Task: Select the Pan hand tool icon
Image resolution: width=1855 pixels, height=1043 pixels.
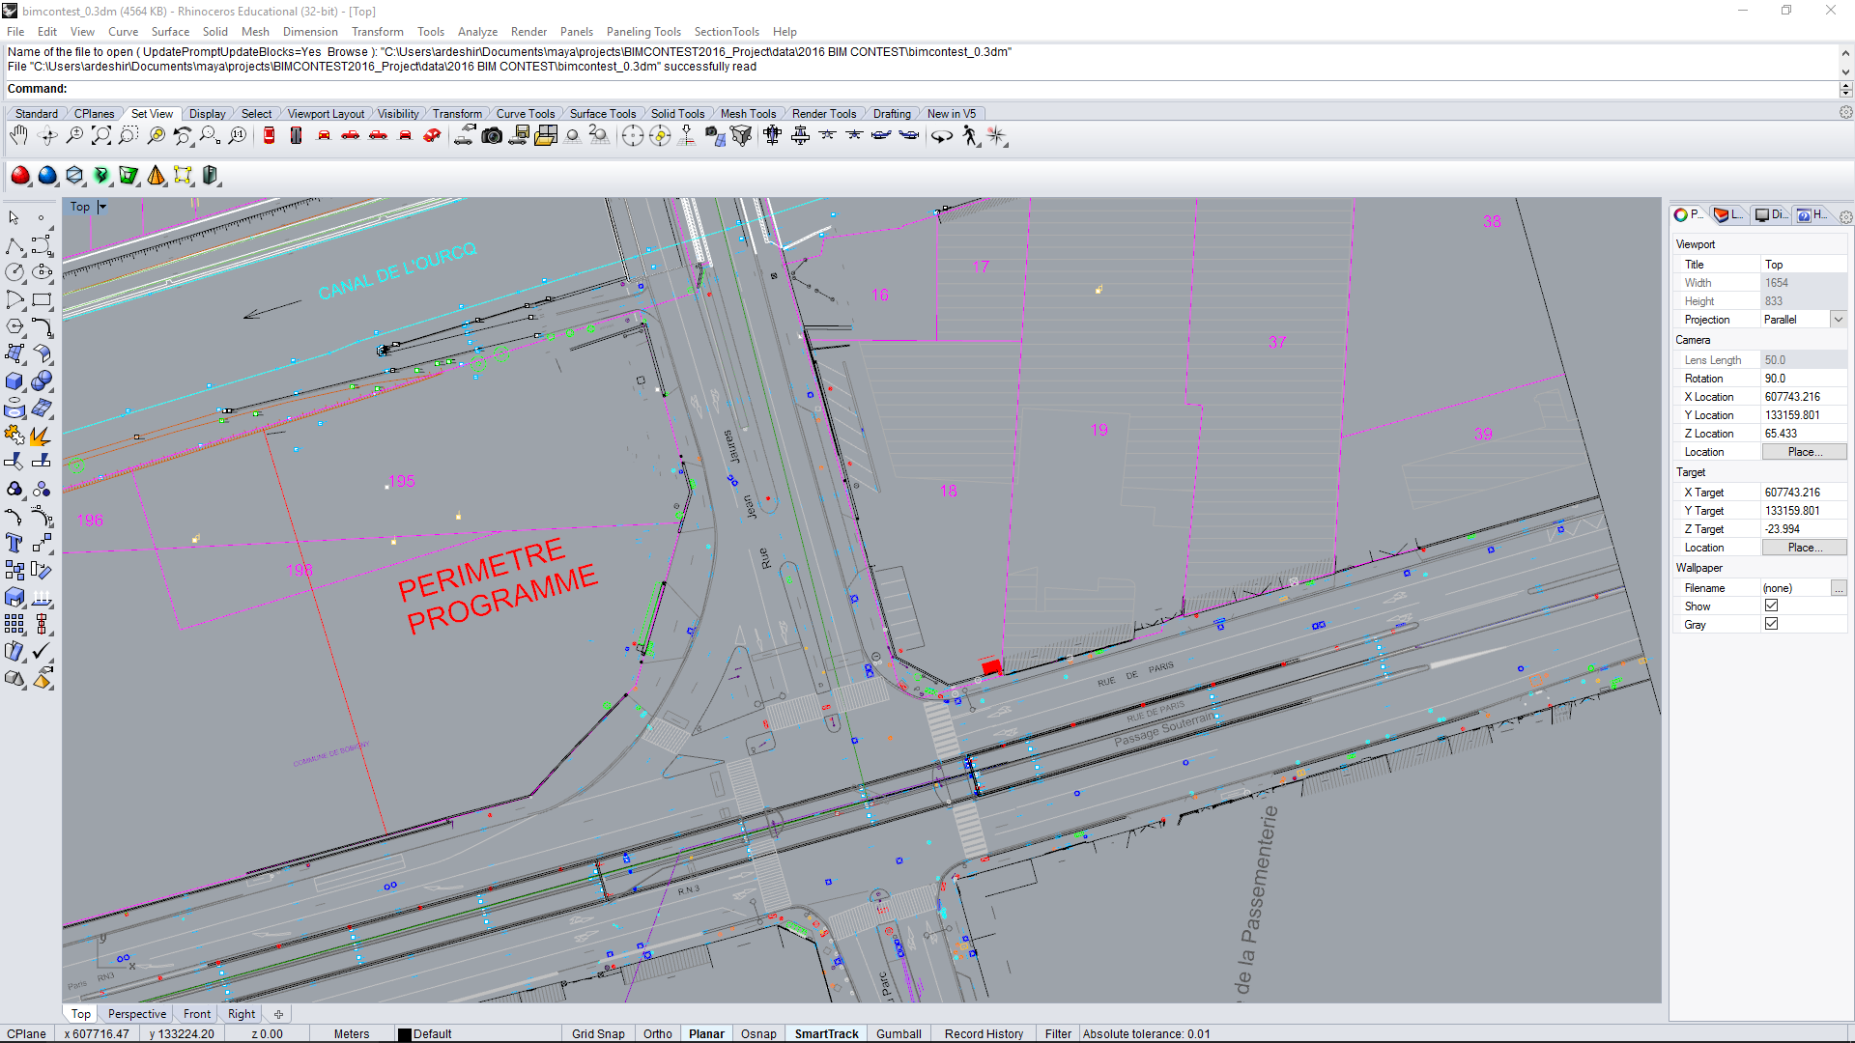Action: [18, 136]
